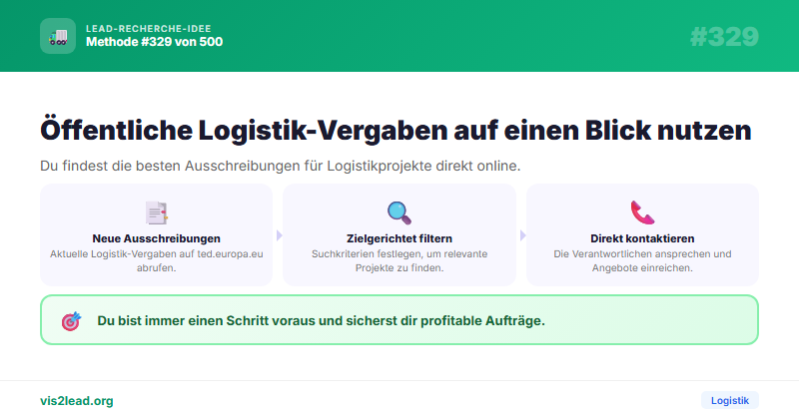Click the 'Zielgerichtet filtern' card title
The height and width of the screenshot is (419, 799).
(x=399, y=238)
